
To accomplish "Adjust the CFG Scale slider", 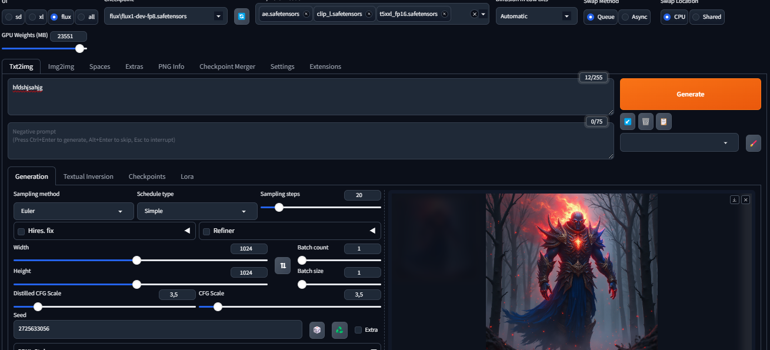I will pos(290,306).
